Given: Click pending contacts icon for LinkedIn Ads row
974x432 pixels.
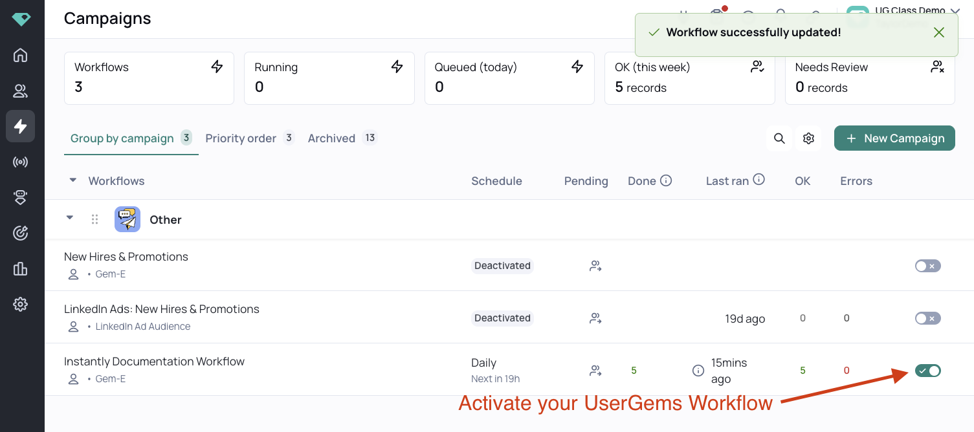Looking at the screenshot, I should tap(595, 318).
